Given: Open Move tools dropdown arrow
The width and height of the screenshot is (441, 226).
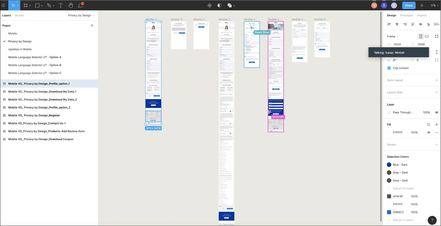Looking at the screenshot, I should [x=18, y=6].
